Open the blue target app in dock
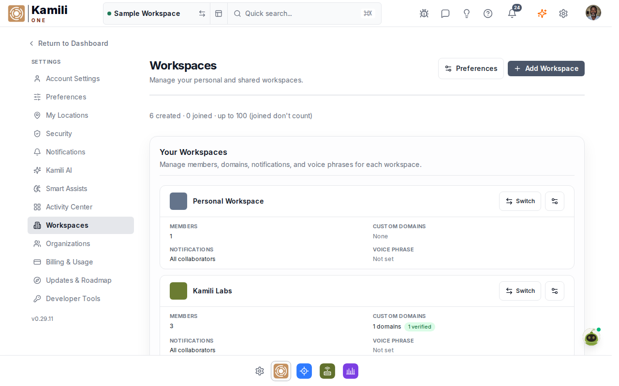This screenshot has width=619, height=386. click(x=304, y=371)
